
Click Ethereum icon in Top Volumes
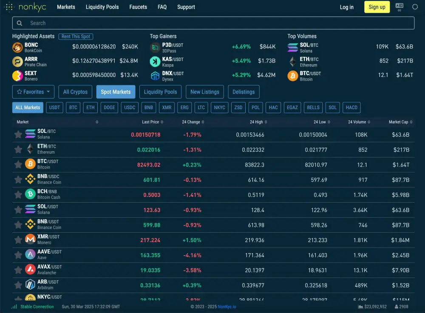(x=293, y=62)
